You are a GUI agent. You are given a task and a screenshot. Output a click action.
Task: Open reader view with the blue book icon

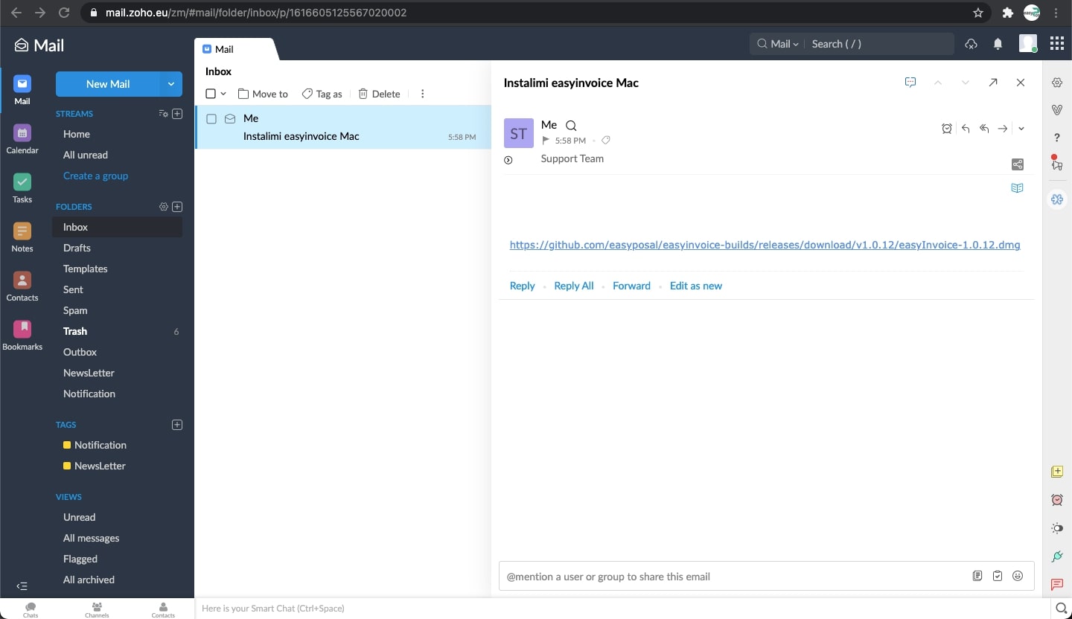point(1017,188)
